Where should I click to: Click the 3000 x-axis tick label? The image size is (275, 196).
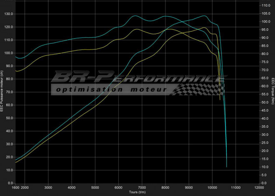pyautogui.click(x=48, y=188)
